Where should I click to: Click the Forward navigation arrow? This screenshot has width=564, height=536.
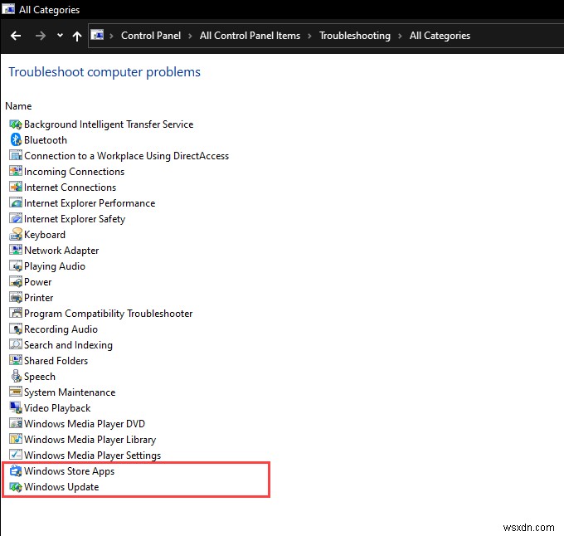pos(41,36)
